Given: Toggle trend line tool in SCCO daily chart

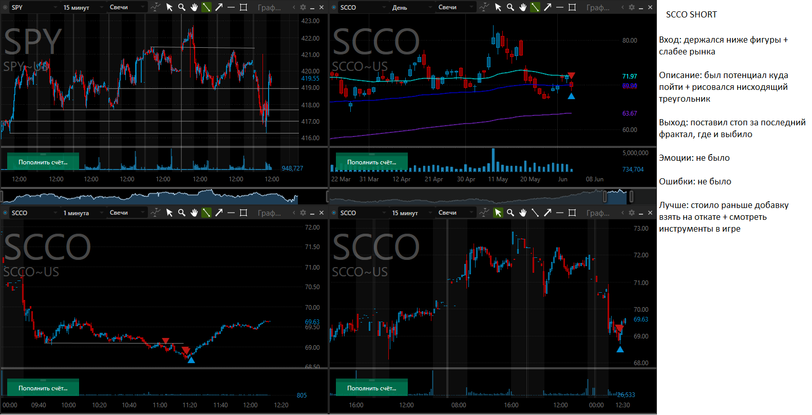Looking at the screenshot, I should click(x=535, y=7).
